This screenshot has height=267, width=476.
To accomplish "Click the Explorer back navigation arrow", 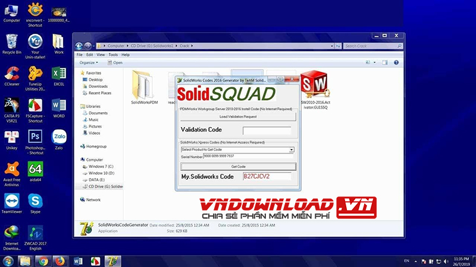I will pos(79,46).
